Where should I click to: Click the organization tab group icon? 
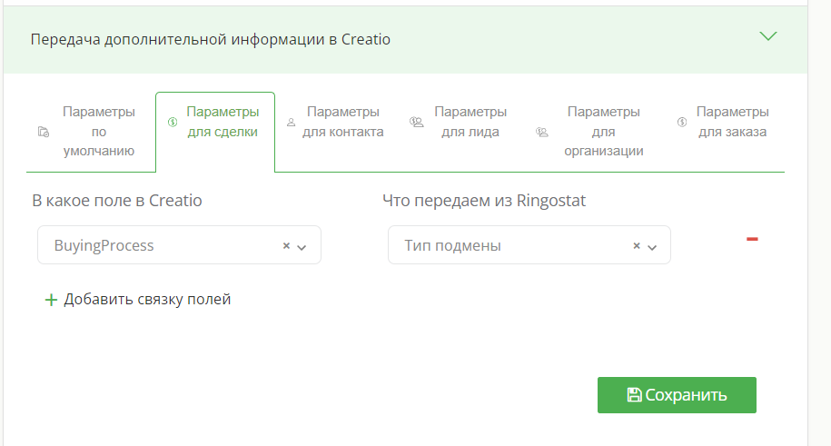point(541,132)
